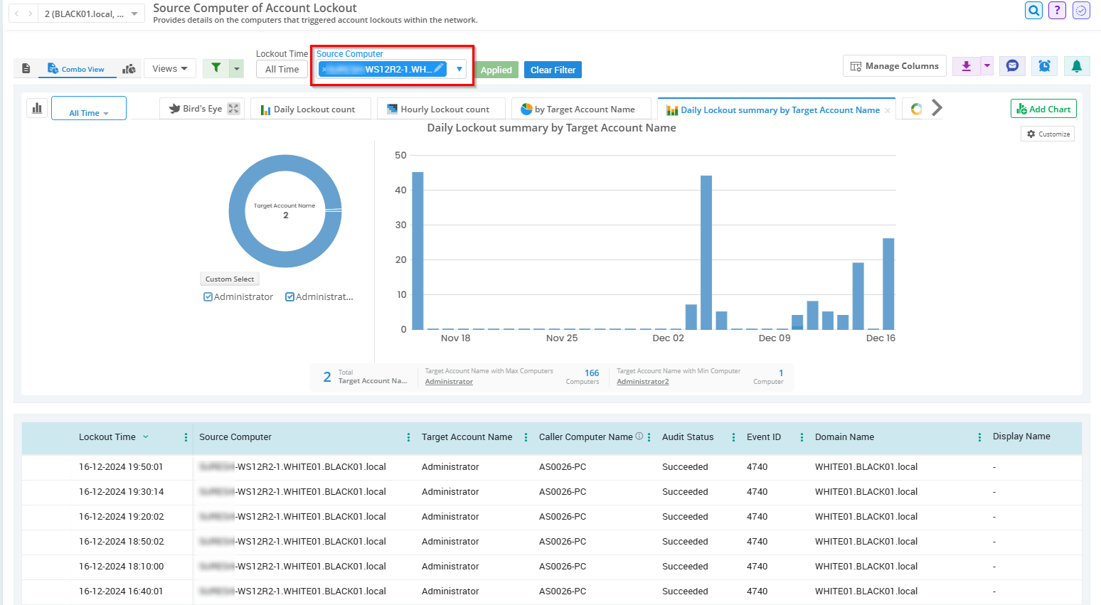
Task: Click the Add Chart button
Action: coord(1043,109)
